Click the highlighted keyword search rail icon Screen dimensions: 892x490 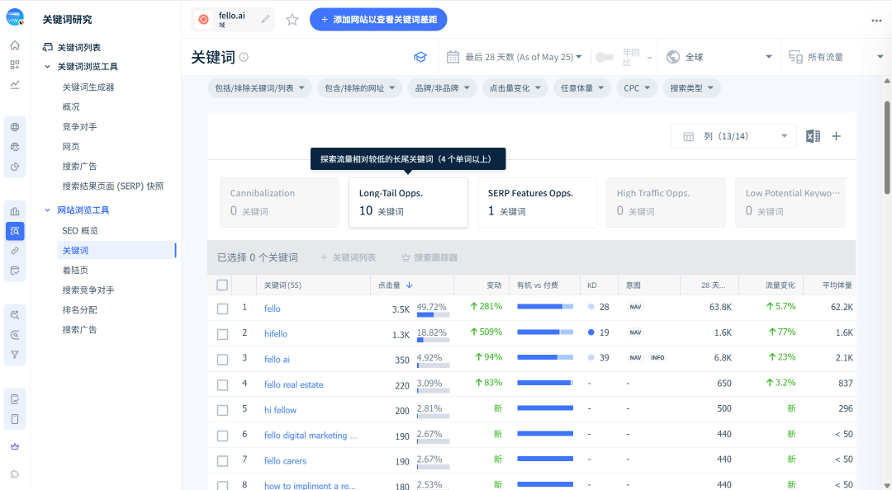(x=15, y=231)
